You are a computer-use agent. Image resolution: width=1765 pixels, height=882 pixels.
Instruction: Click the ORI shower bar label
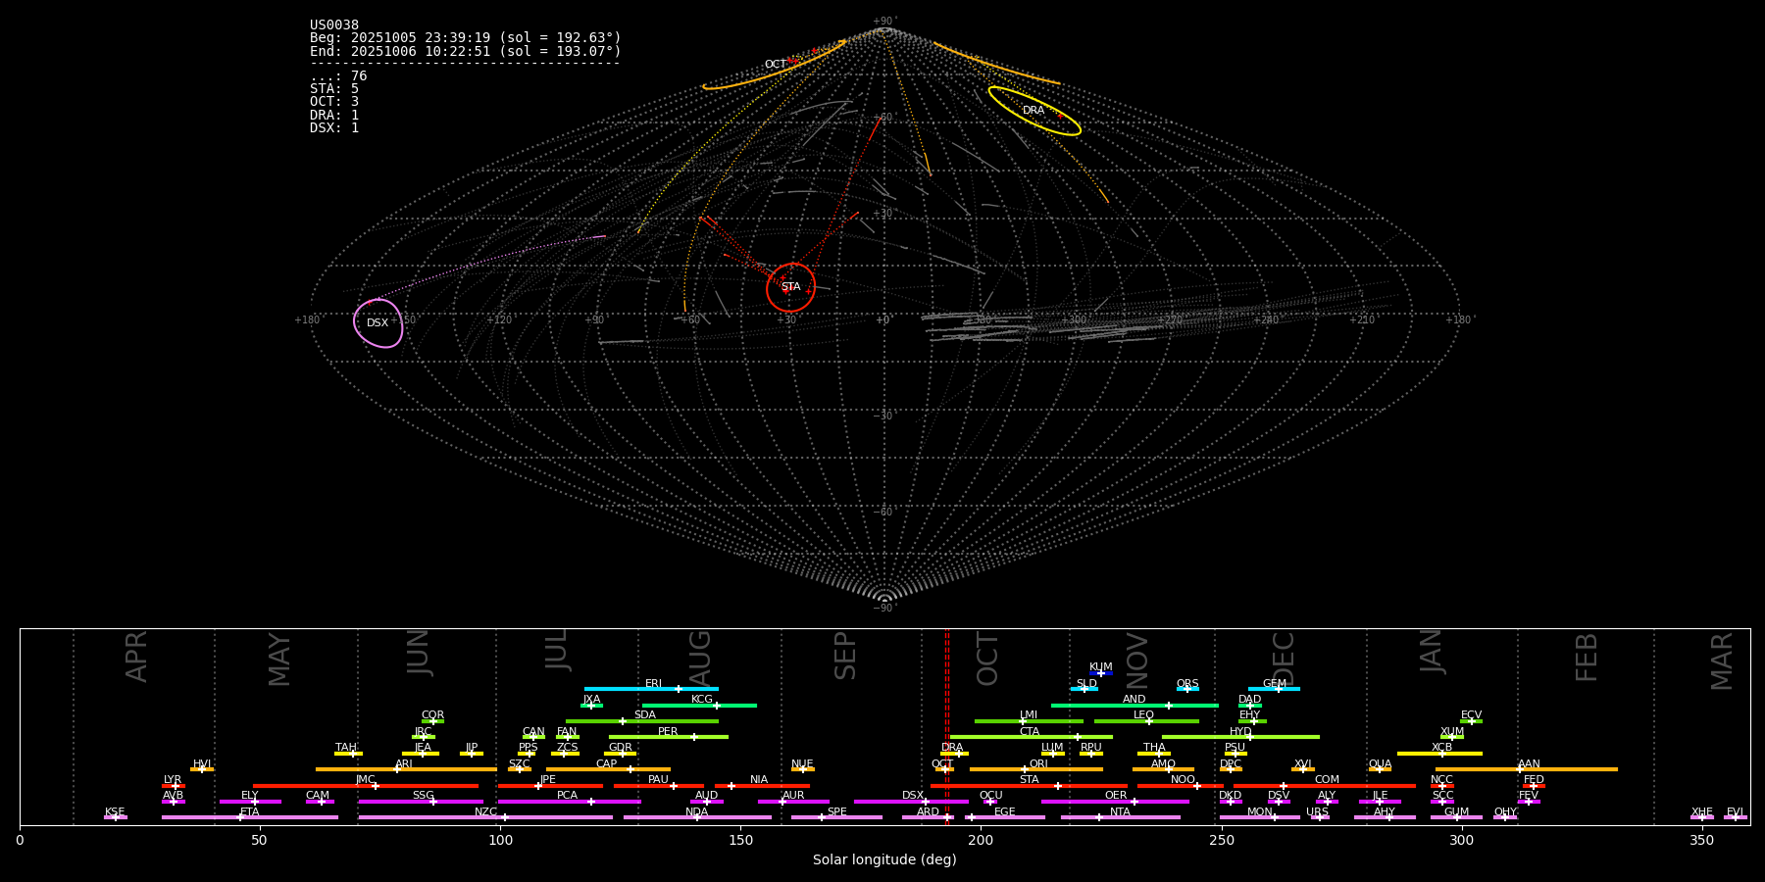click(x=1038, y=764)
